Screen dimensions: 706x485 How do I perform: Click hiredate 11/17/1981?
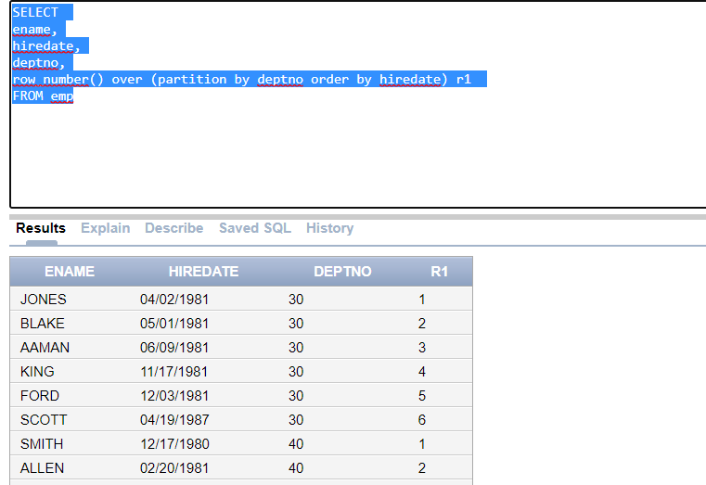173,372
